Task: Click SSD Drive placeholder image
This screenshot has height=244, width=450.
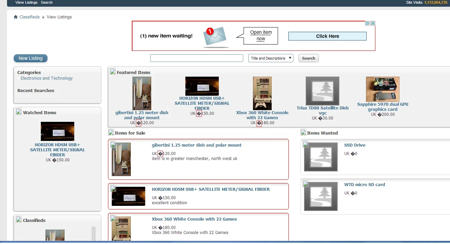Action: pyautogui.click(x=321, y=157)
